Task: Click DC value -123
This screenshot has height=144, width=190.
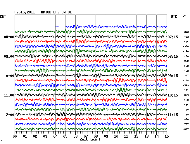Action: click(186, 100)
